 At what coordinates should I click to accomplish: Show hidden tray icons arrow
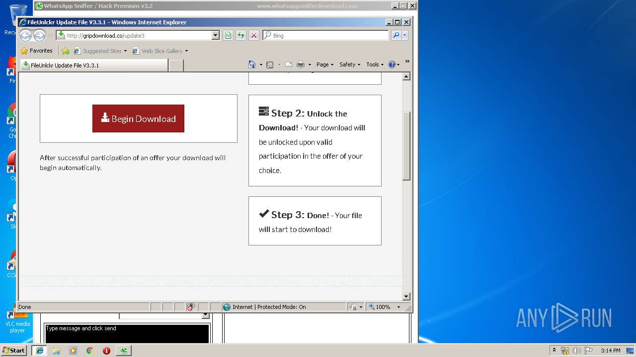click(554, 350)
